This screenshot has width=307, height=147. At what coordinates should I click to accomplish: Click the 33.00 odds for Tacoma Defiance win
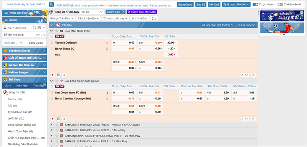(x=171, y=42)
